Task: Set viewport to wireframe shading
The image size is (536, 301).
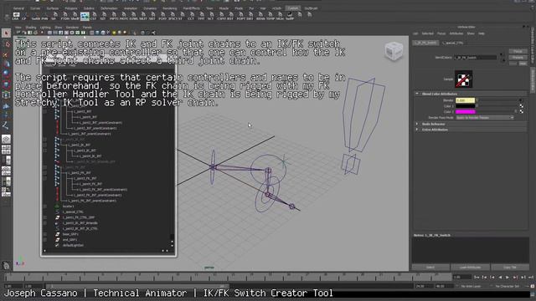Action: 91,33
